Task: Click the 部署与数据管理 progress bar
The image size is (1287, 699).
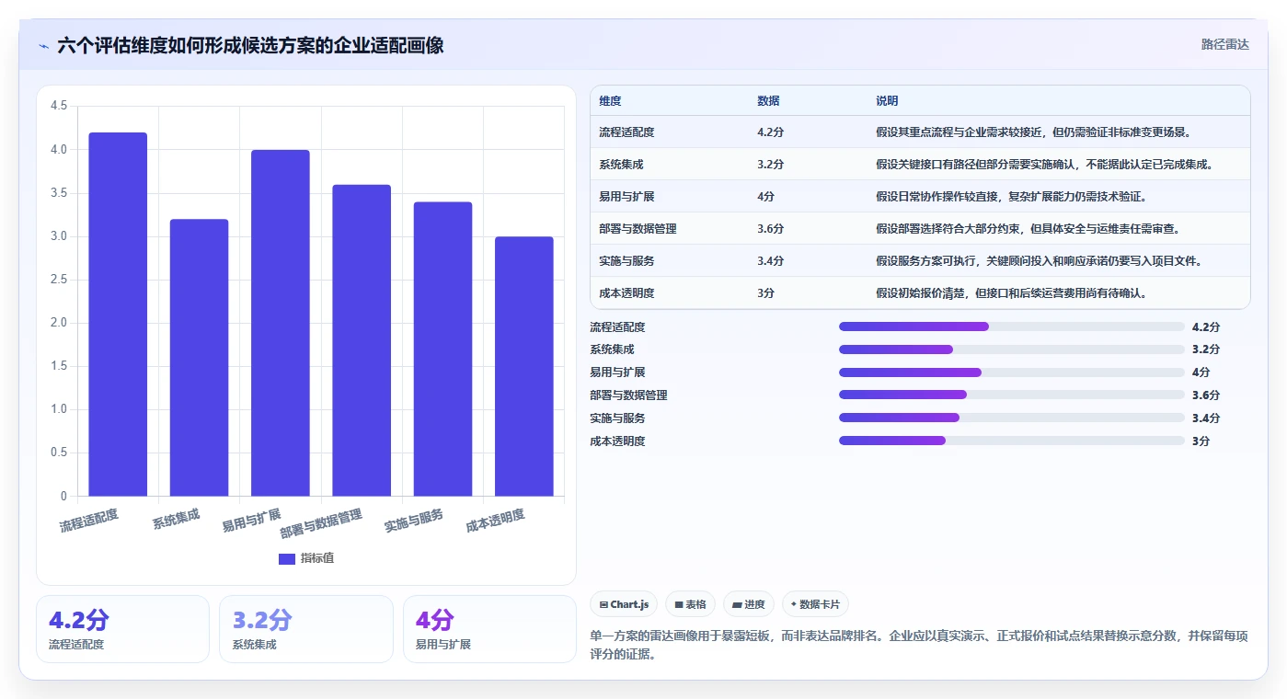Action: [x=1012, y=395]
